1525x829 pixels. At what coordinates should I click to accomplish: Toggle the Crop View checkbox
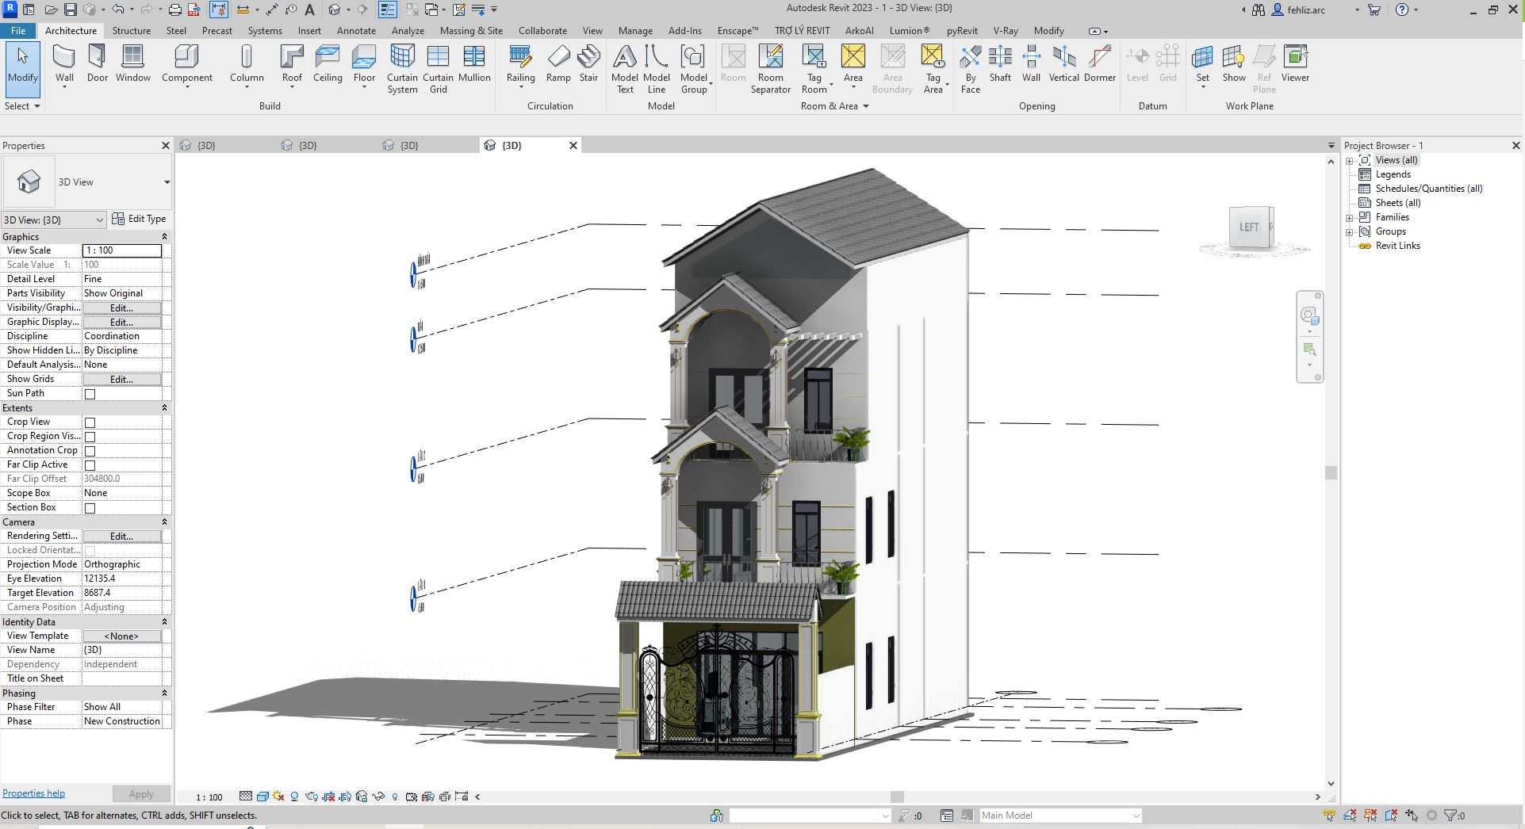coord(90,422)
